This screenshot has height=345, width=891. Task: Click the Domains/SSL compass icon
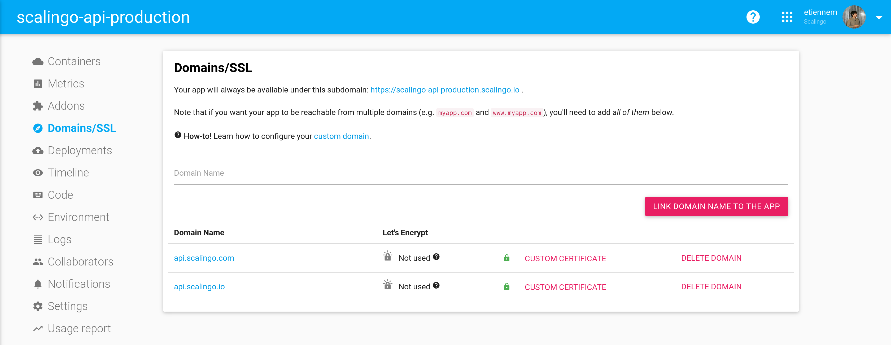click(38, 128)
